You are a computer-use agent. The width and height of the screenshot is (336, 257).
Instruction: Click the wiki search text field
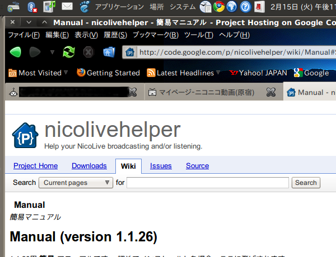pos(208,183)
